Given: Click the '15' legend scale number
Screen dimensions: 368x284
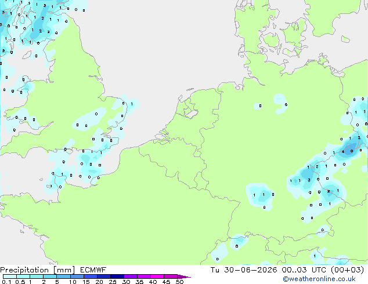Looking at the screenshot, I should click(x=86, y=282).
